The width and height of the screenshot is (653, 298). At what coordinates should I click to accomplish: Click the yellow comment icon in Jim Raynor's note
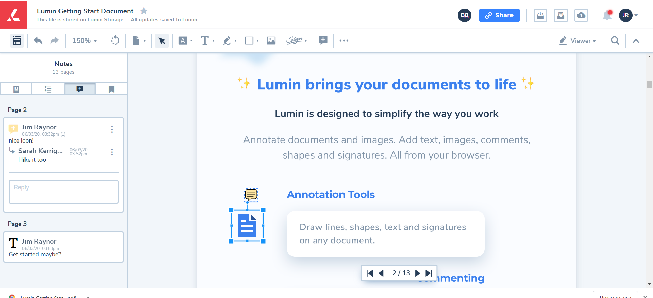click(x=13, y=129)
